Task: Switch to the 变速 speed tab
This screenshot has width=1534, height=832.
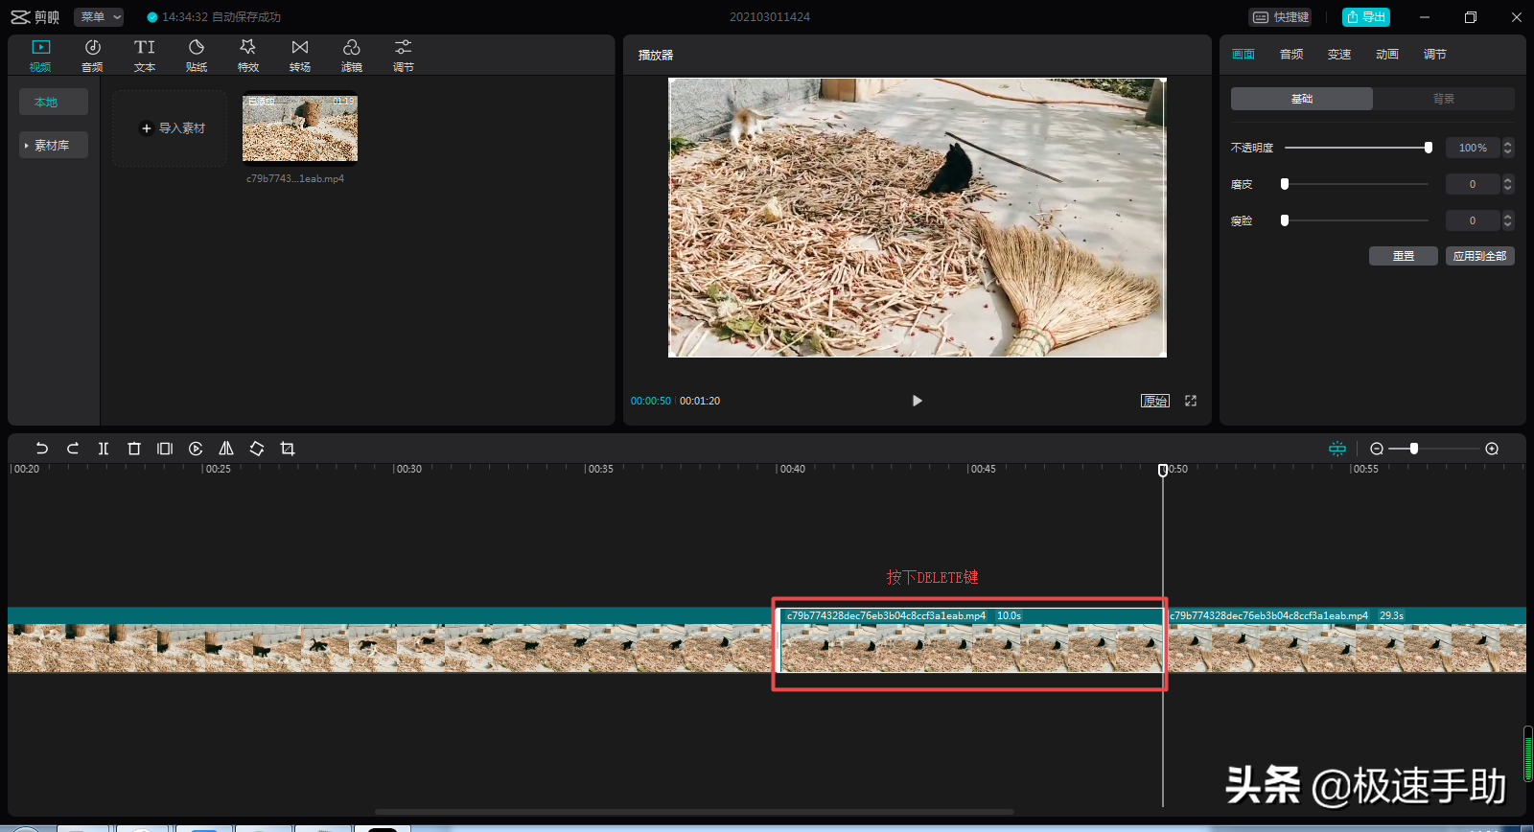Action: (x=1339, y=55)
